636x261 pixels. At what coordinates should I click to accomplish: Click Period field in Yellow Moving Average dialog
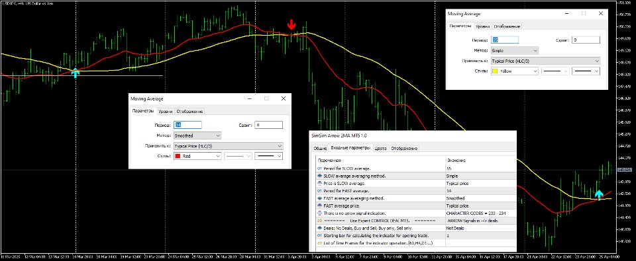coord(505,40)
